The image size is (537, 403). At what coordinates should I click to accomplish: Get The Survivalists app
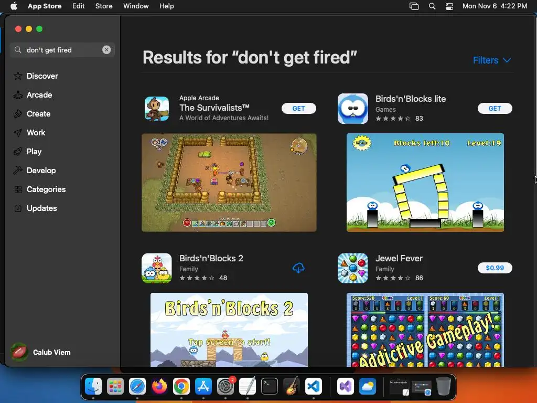[x=298, y=108]
